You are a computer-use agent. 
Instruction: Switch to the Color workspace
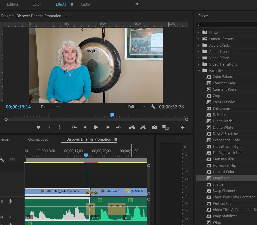click(37, 4)
